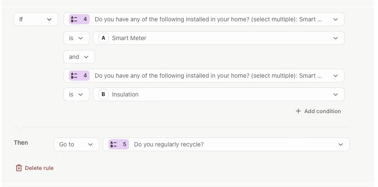The width and height of the screenshot is (378, 187).
Task: Click the plus icon beside Add condition
Action: [298, 111]
